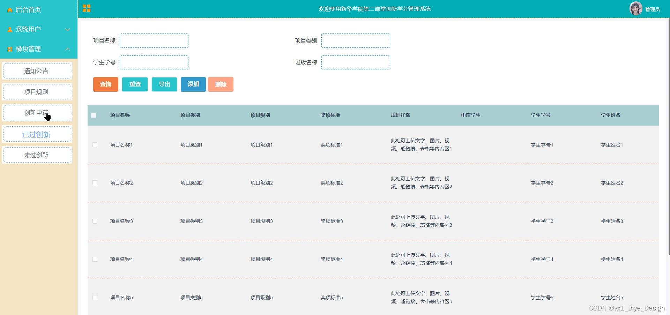Click the 学生学号 column header

click(x=541, y=115)
